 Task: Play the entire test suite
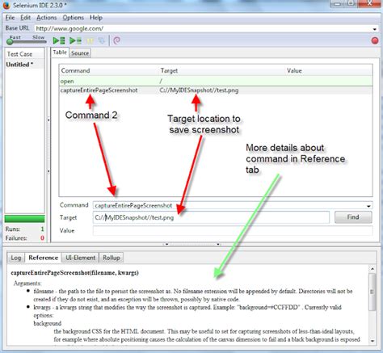[x=59, y=41]
